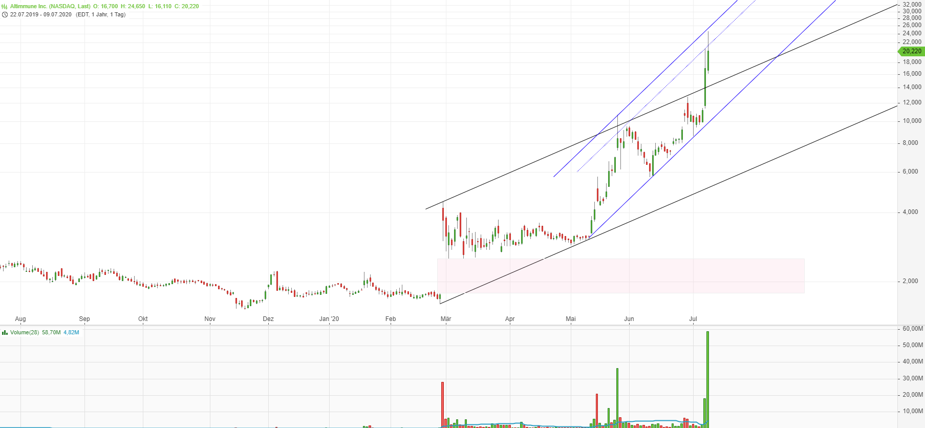Click the 4,000 price axis label
Screen dimensions: 925x428
[x=910, y=212]
